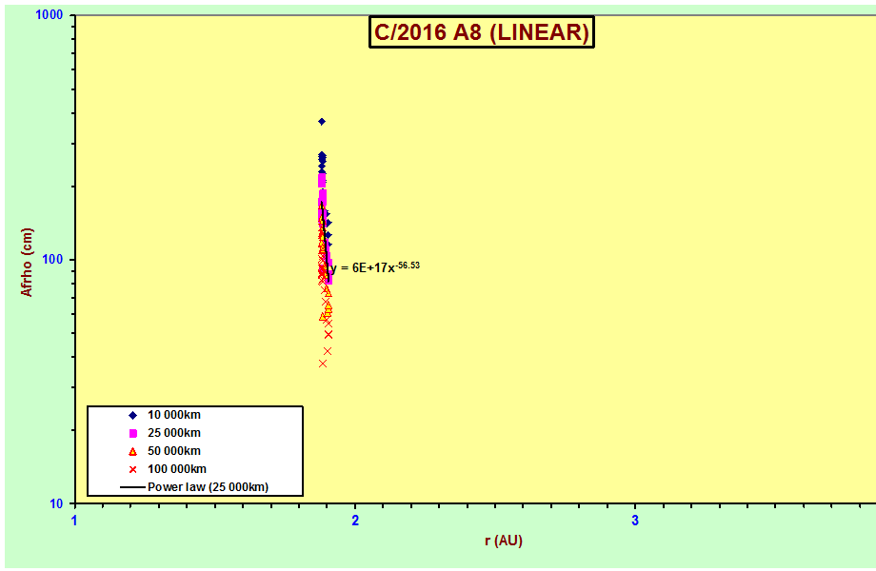Screen dimensions: 876x571
Task: Click the y-axis value 10
Action: (x=56, y=503)
